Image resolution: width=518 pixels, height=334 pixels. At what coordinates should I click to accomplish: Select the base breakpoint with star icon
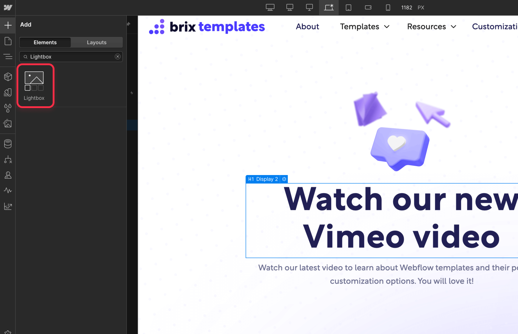329,7
